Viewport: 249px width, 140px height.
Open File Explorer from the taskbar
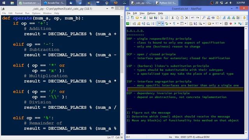coord(12,3)
